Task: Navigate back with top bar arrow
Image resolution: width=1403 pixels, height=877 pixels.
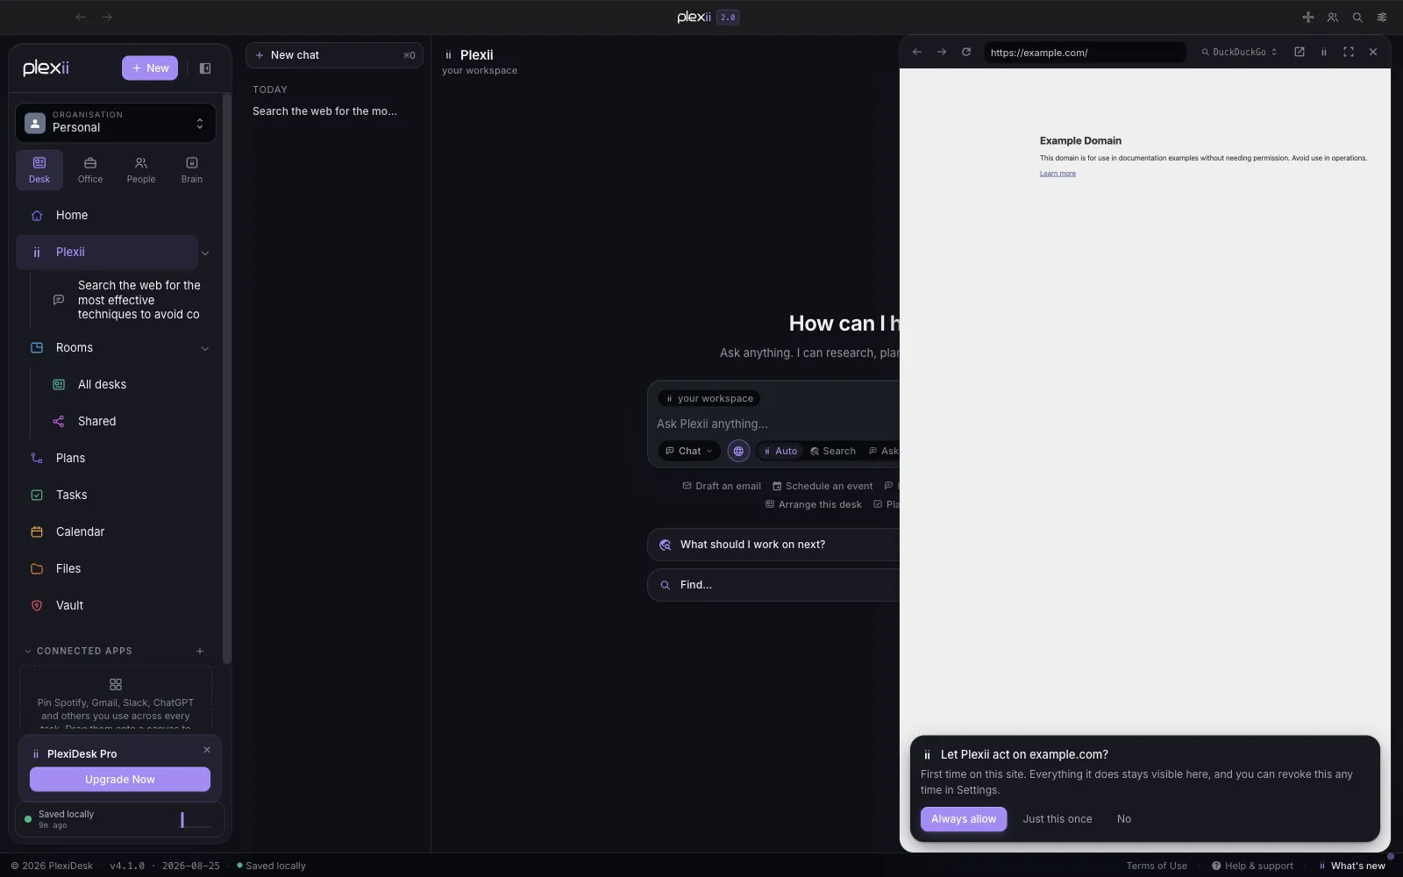Action: [x=81, y=18]
